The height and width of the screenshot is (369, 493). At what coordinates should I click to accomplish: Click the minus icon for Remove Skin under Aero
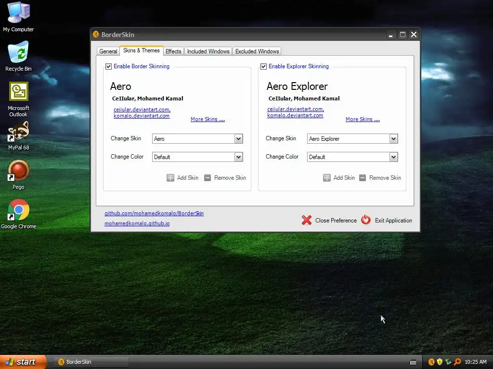[x=208, y=178]
